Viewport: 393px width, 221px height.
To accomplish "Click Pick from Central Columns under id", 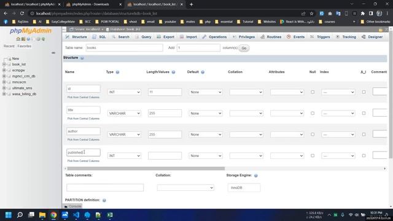I will pos(84,97).
